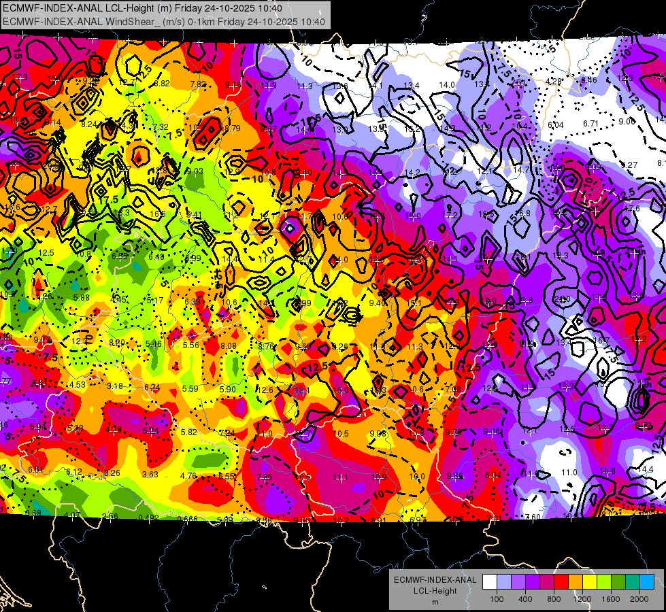The image size is (666, 612).
Task: Click the yellow legend swatch
Action: [590, 582]
